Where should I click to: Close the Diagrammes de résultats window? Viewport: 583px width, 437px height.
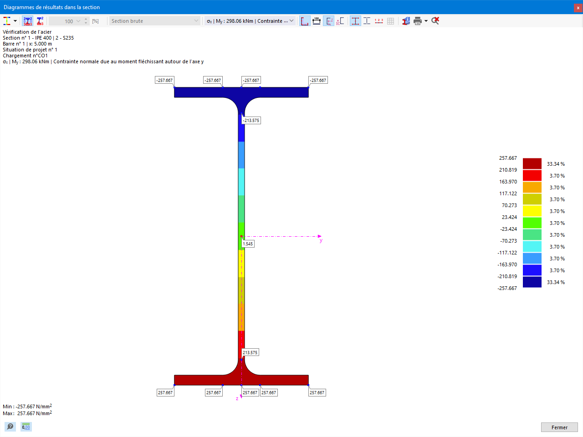[x=578, y=7]
